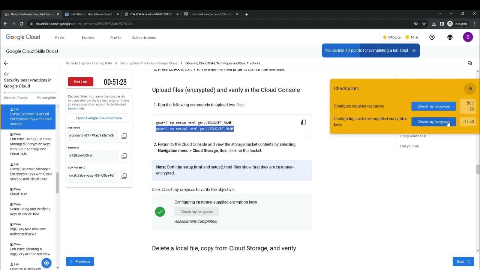This screenshot has height=270, width=480.
Task: Open the Subscriptions menu
Action: tap(144, 37)
